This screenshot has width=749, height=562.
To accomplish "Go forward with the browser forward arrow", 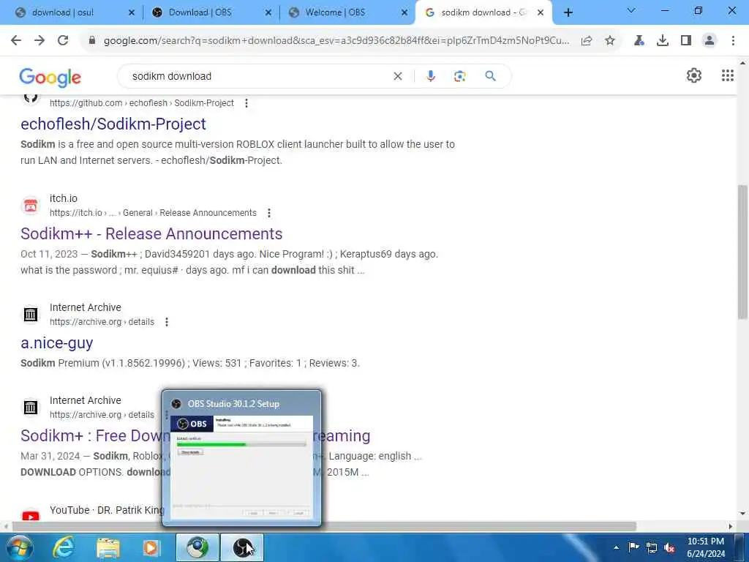I will pos(39,41).
